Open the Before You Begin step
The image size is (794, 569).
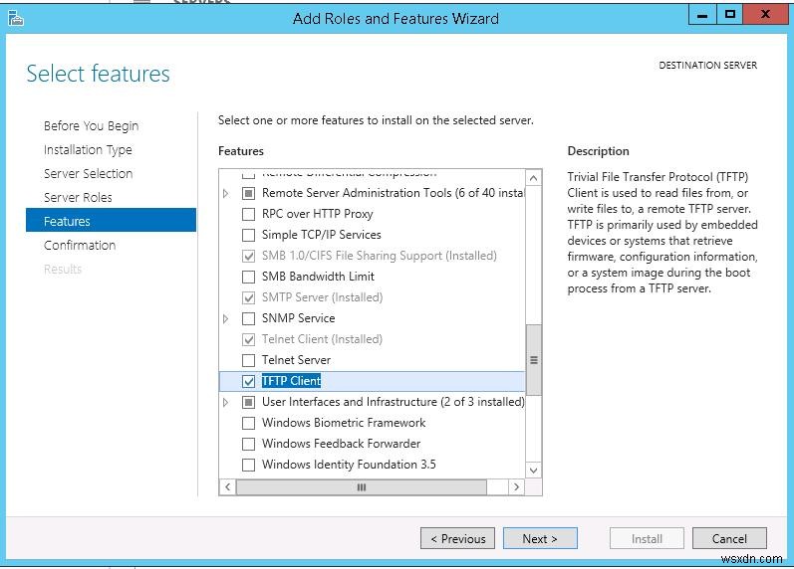tap(91, 126)
